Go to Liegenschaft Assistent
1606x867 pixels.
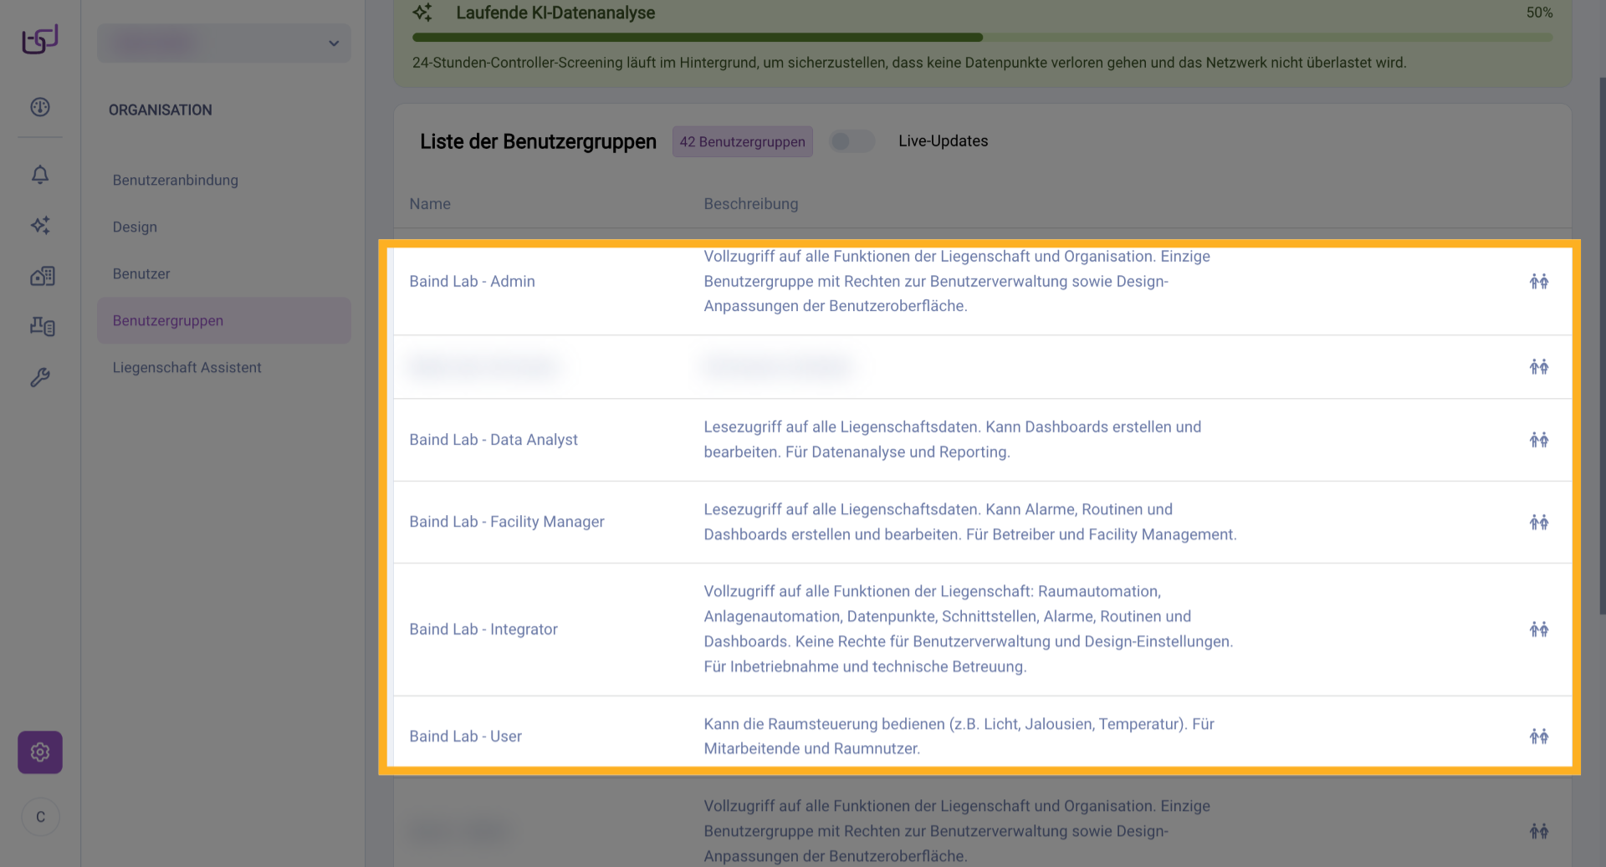pyautogui.click(x=187, y=368)
